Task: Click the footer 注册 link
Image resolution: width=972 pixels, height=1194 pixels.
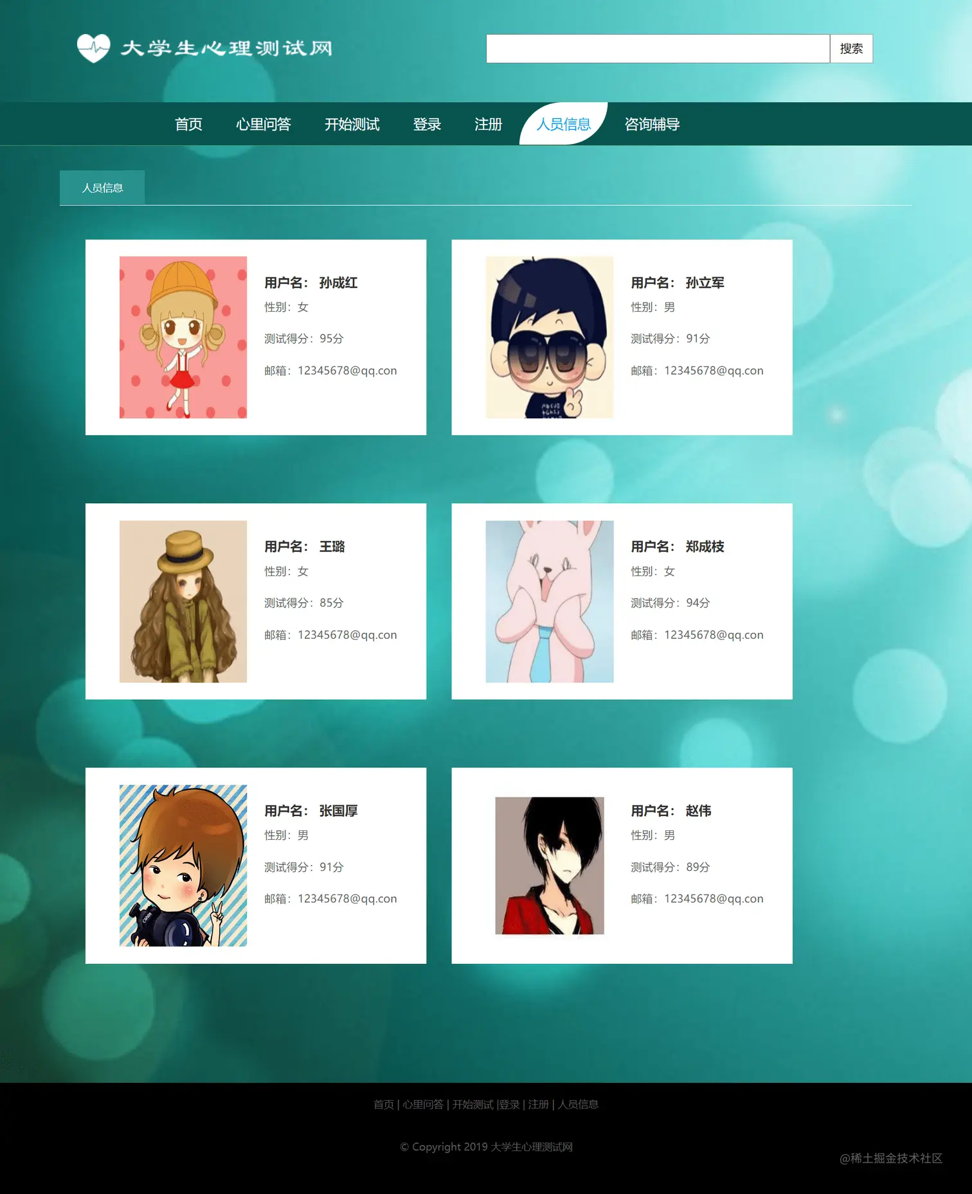Action: [x=539, y=1104]
